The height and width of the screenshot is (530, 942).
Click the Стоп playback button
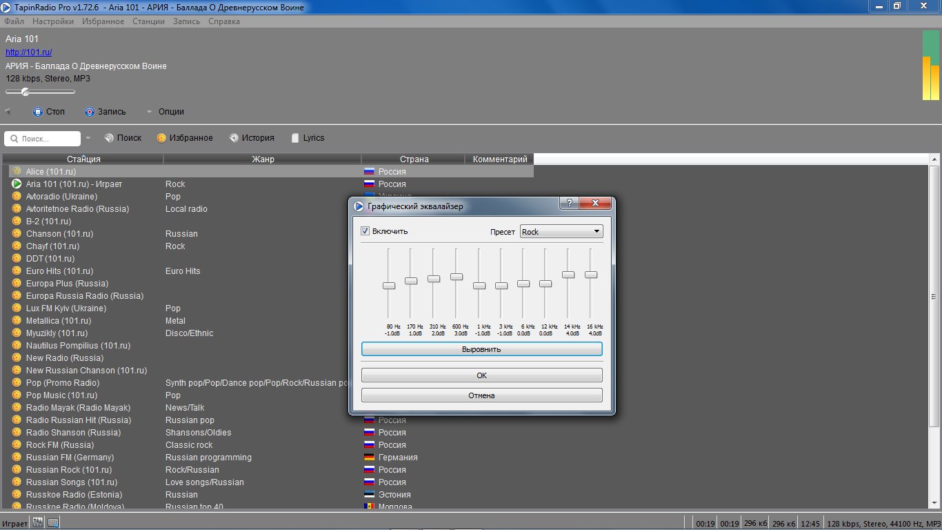tap(38, 112)
